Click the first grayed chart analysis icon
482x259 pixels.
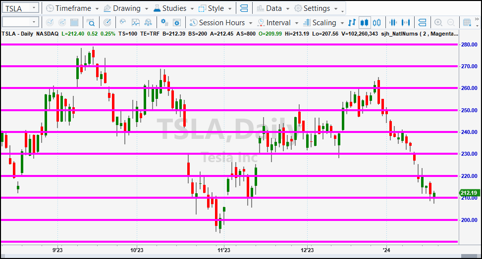(x=50, y=22)
